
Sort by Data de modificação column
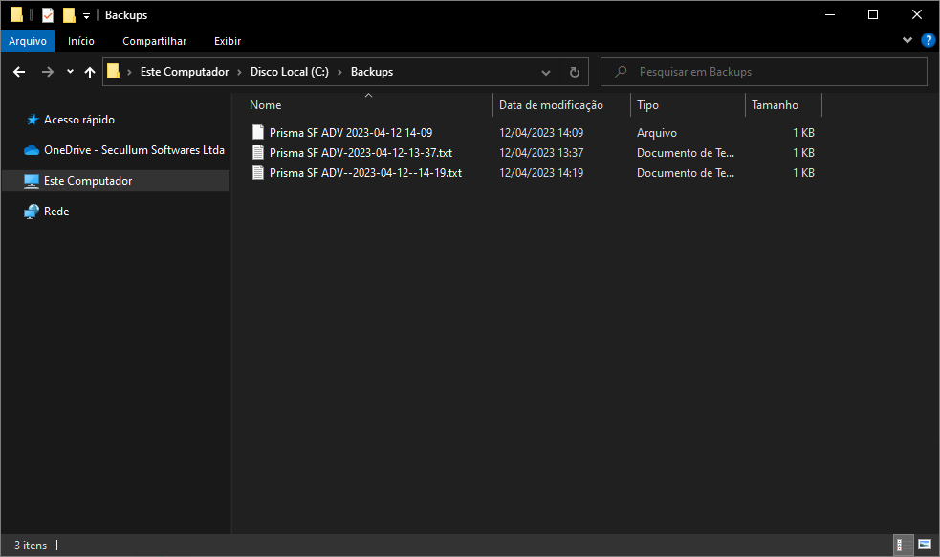(551, 105)
